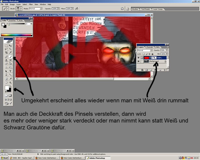Select the Lasso tool

tap(6, 49)
